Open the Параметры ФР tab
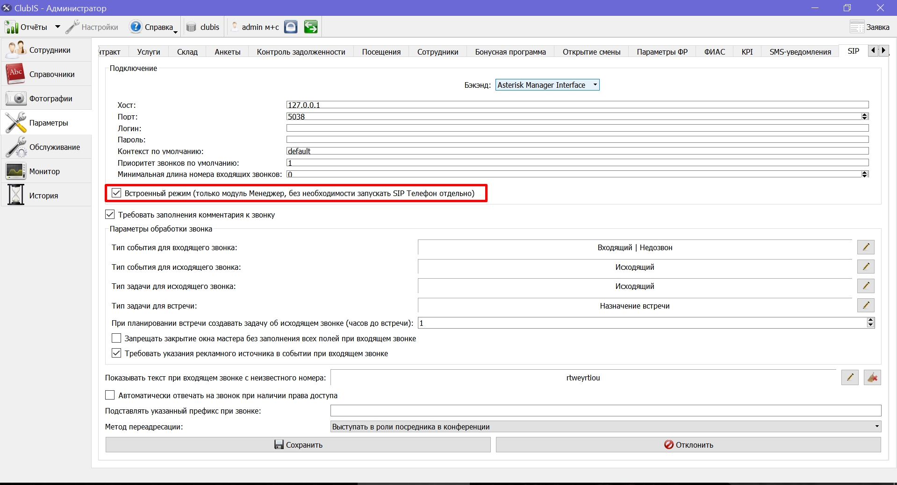Image resolution: width=897 pixels, height=485 pixels. tap(662, 52)
